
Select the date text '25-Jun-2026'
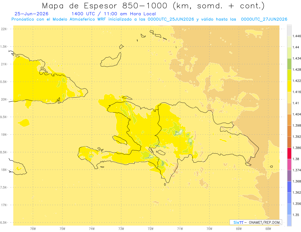[32, 14]
